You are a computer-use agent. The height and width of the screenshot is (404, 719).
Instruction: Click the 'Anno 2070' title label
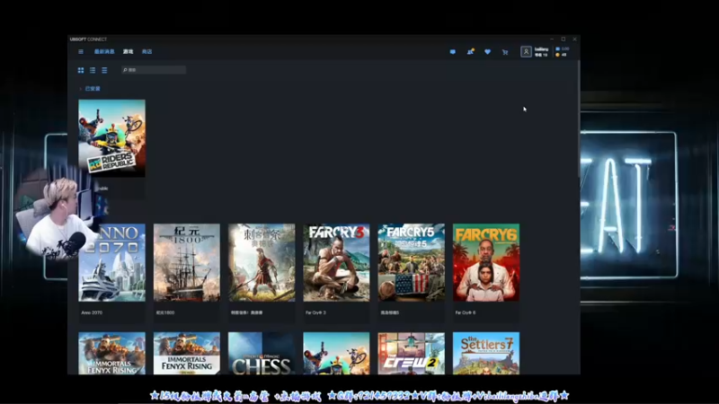click(x=92, y=312)
